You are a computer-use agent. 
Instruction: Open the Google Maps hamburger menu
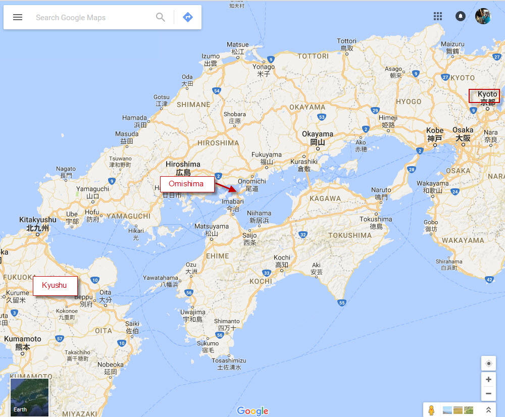point(18,17)
